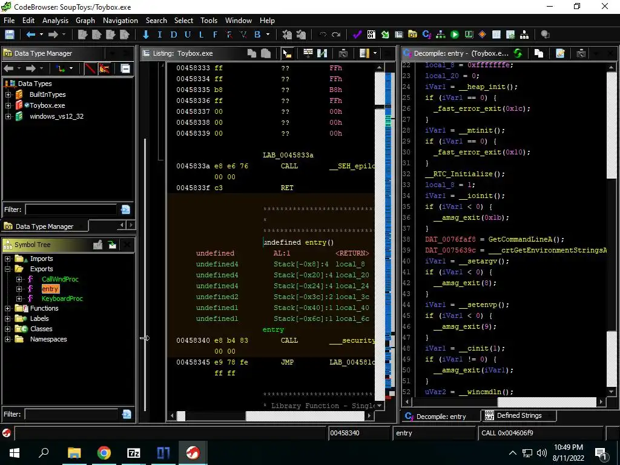Navigate to next data with the D icon
This screenshot has width=620, height=465.
click(x=174, y=35)
